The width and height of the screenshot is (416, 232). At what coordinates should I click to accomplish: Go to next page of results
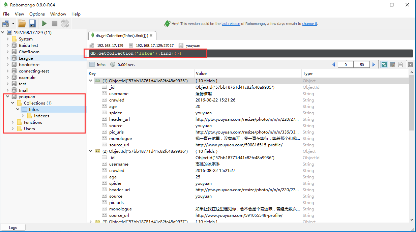click(374, 65)
